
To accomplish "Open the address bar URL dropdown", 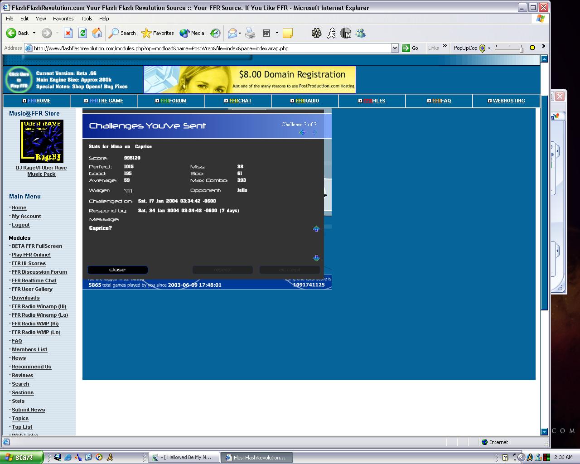I will (395, 48).
